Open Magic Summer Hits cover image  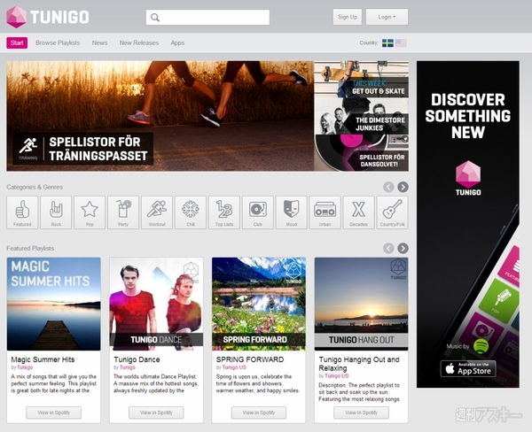click(53, 304)
